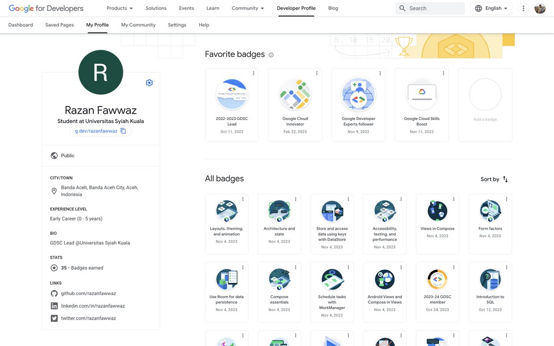Expand the Community dropdown menu
Viewport: 554px width, 346px height.
pyautogui.click(x=248, y=8)
